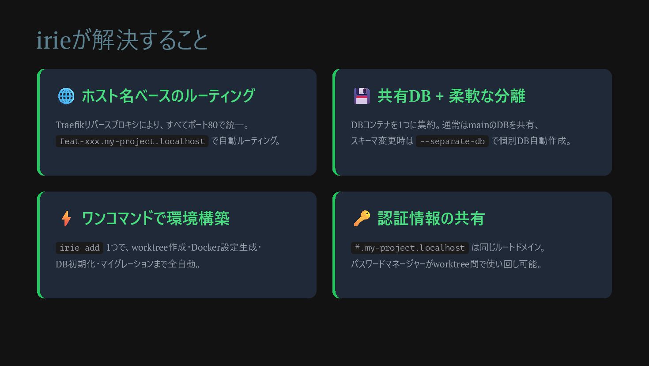This screenshot has height=366, width=649.
Task: Click the line starting with Traefikリバースプロキシ
Action: click(x=153, y=125)
